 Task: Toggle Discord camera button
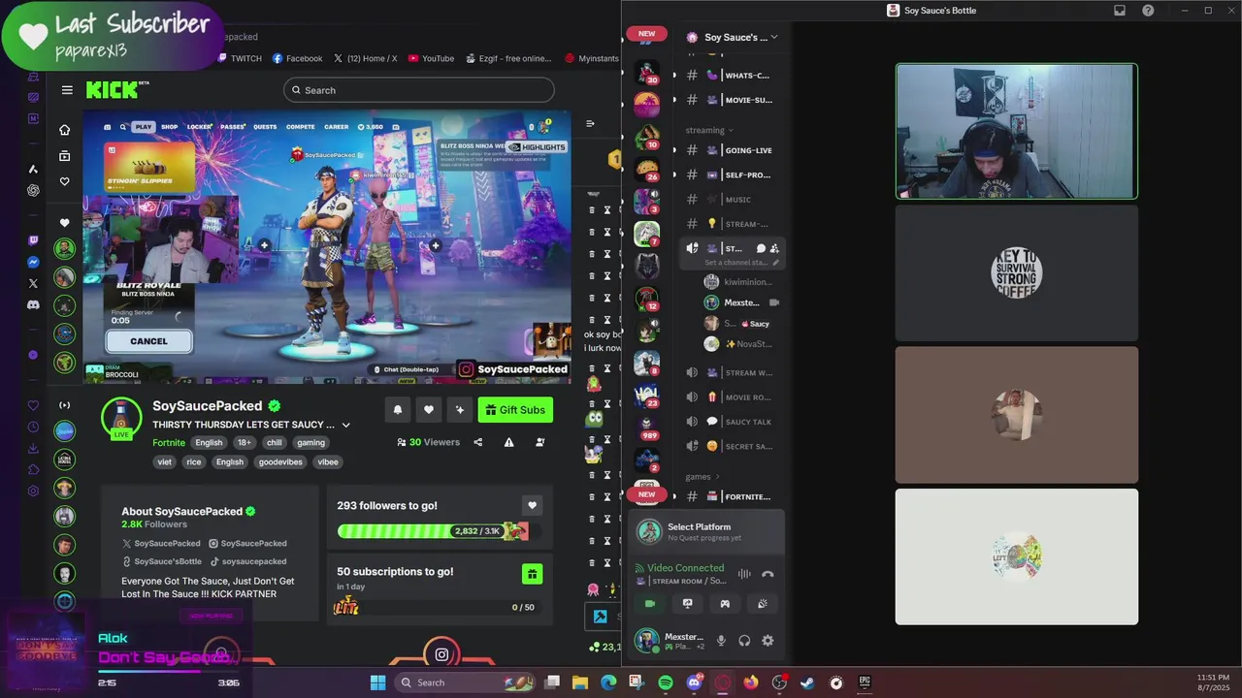click(x=650, y=604)
